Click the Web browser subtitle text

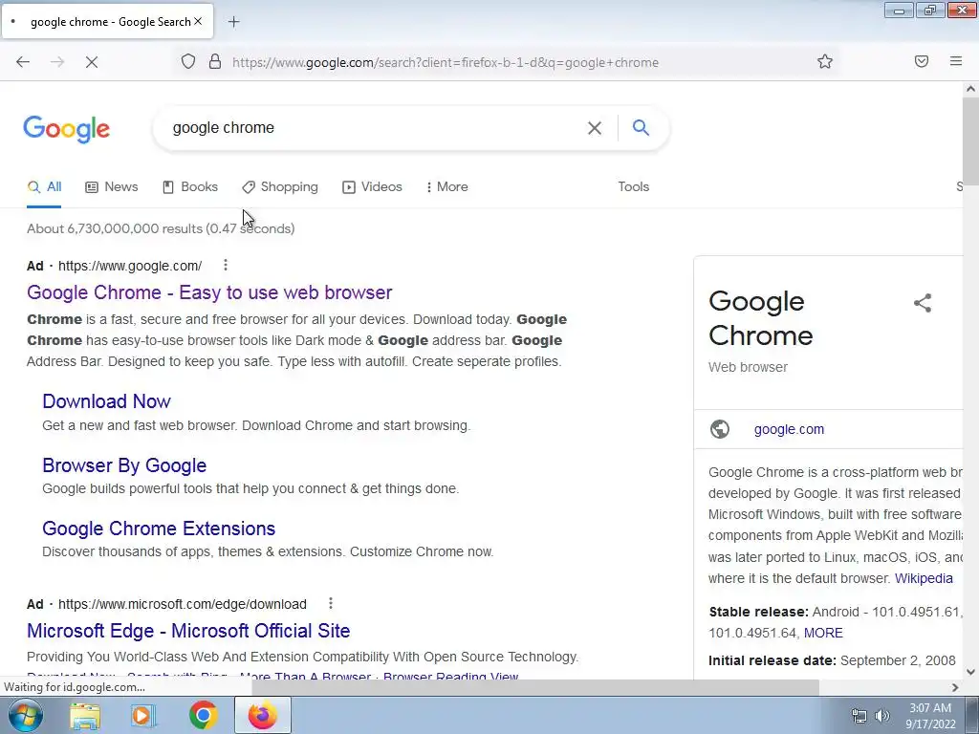pos(748,367)
